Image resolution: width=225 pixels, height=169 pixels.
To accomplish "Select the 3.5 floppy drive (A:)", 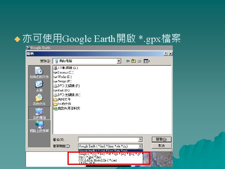I will (x=66, y=68).
